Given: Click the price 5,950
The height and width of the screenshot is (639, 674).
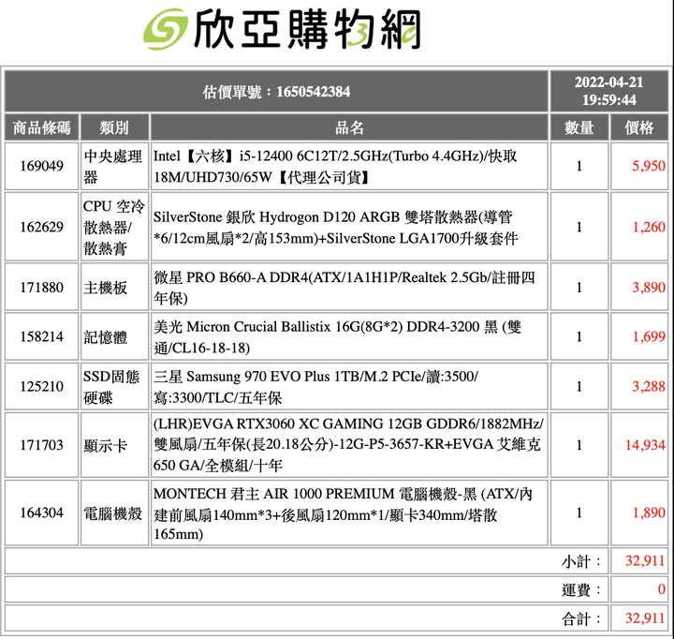Looking at the screenshot, I should (648, 166).
